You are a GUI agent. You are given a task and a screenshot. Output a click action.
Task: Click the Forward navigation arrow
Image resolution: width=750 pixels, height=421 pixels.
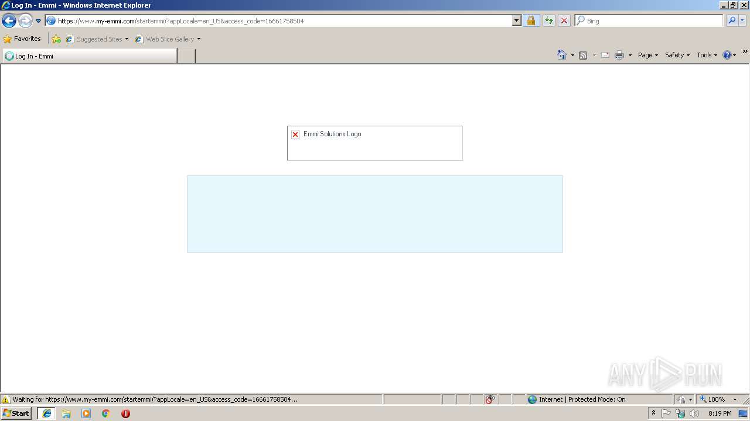coord(25,21)
